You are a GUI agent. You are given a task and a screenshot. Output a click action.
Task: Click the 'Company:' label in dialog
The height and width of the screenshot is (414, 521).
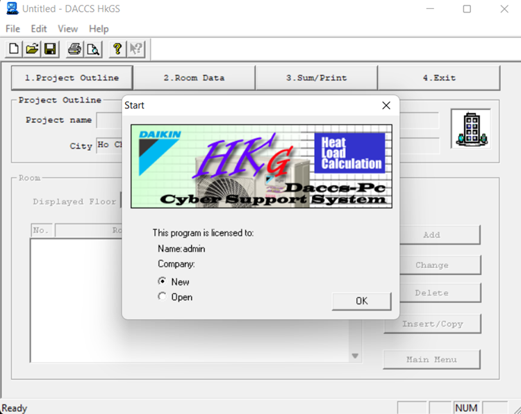tap(176, 264)
